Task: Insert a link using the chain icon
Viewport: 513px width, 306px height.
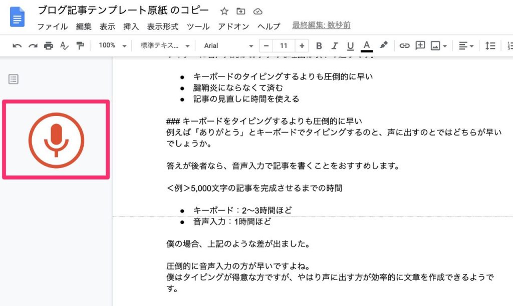Action: (404, 46)
